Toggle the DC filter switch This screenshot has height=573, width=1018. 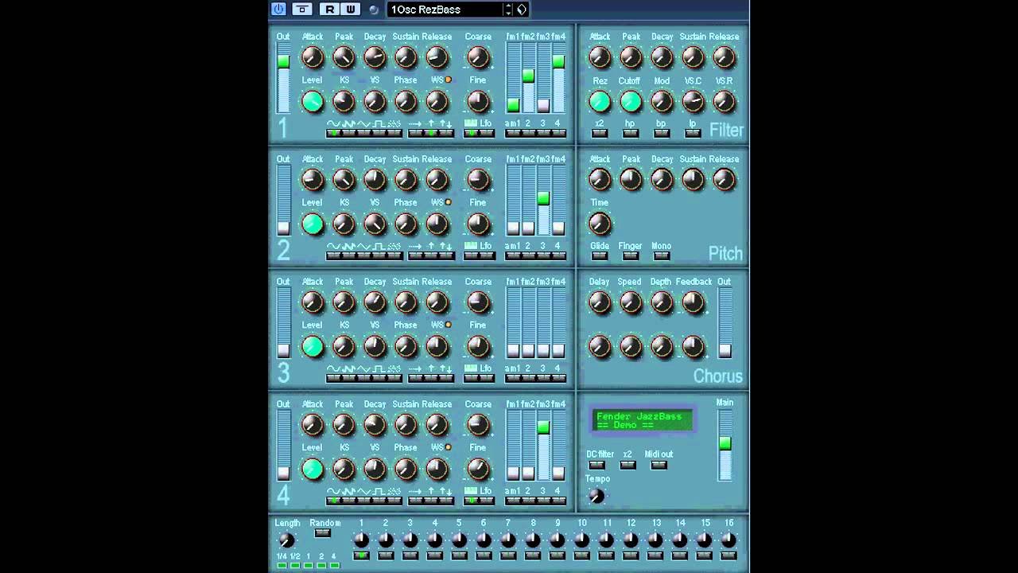596,465
